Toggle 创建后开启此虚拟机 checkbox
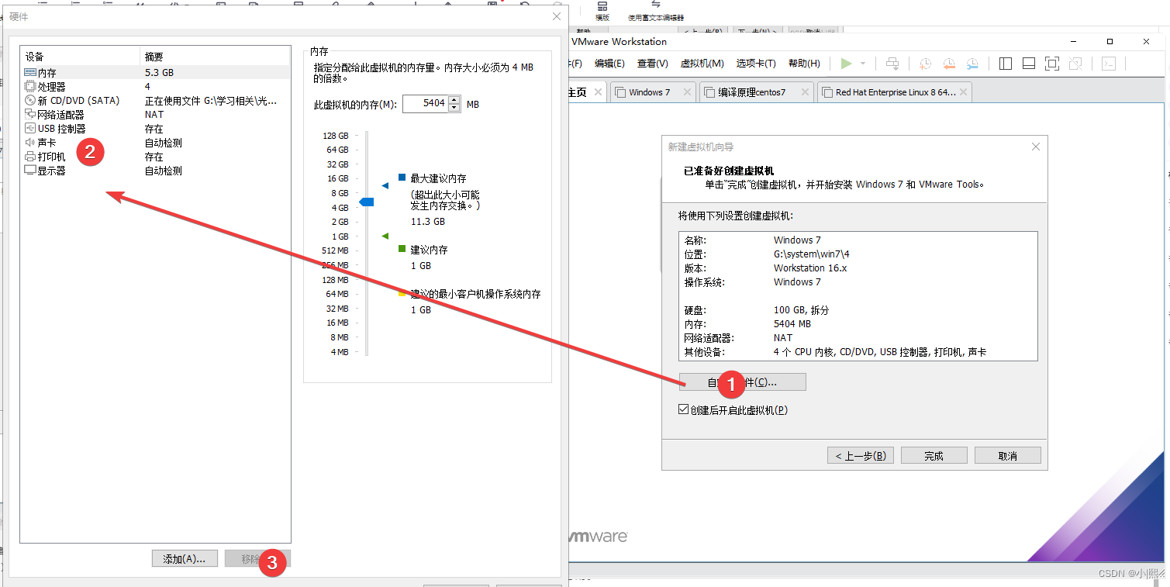The width and height of the screenshot is (1170, 587). (683, 409)
